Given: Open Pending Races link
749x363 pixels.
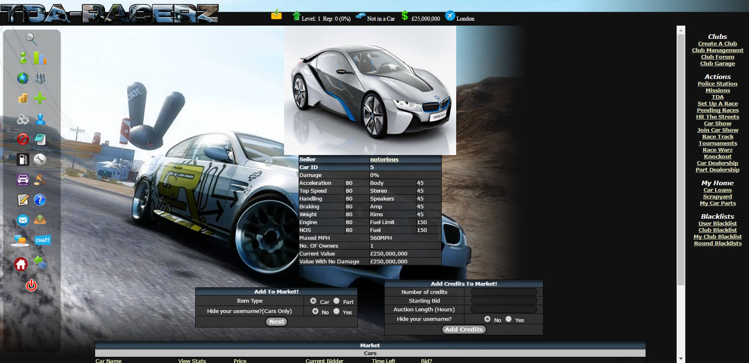Looking at the screenshot, I should pyautogui.click(x=718, y=110).
